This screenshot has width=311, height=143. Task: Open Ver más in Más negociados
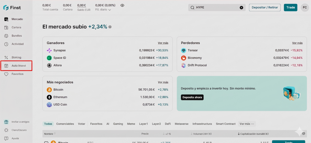[x=163, y=82]
